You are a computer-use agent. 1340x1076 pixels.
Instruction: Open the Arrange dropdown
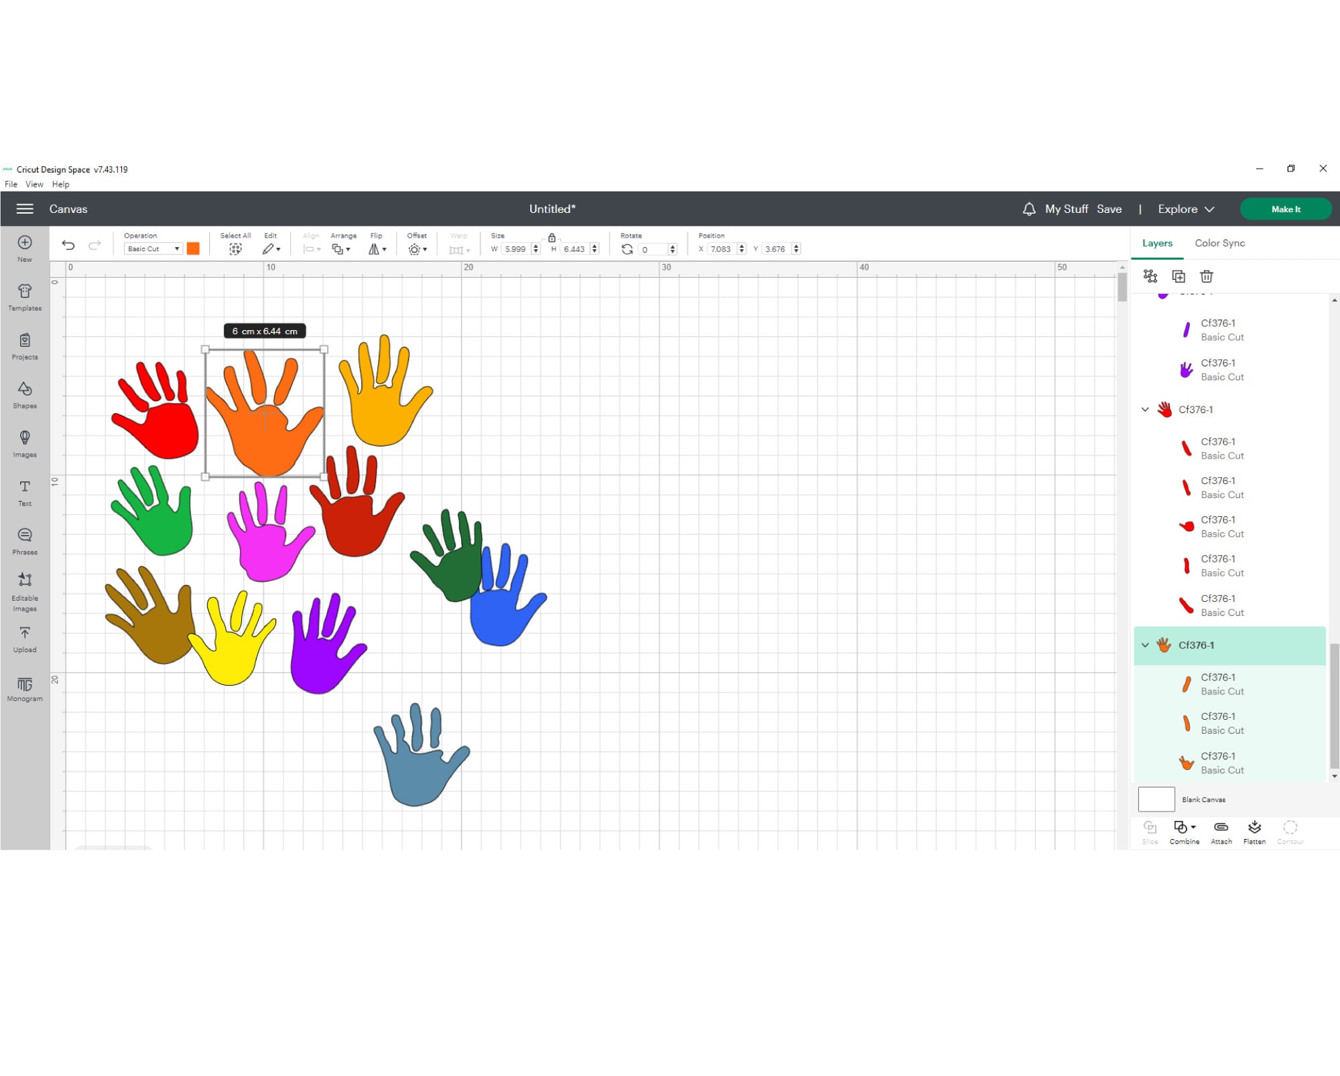[x=341, y=249]
